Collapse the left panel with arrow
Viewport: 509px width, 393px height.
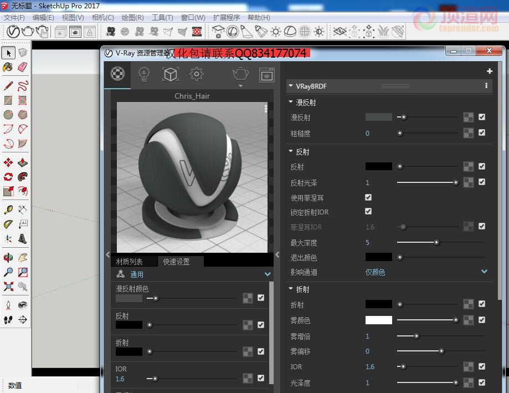click(108, 254)
